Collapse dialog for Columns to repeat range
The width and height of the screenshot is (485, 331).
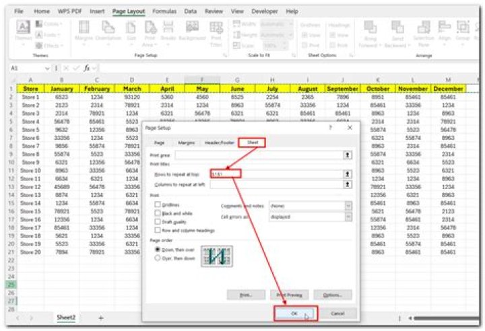tap(348, 184)
